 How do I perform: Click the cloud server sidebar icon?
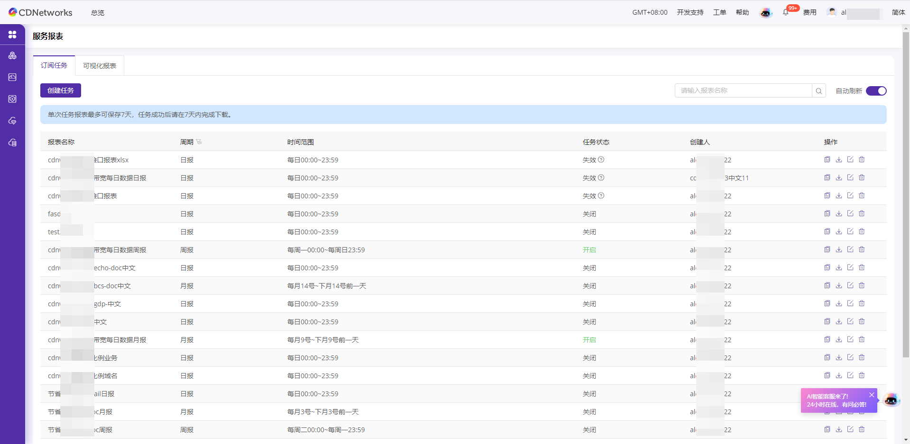pos(12,142)
